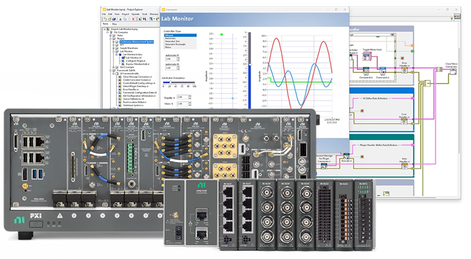
Task: Select left Send Command.vi node
Action: coord(366,70)
